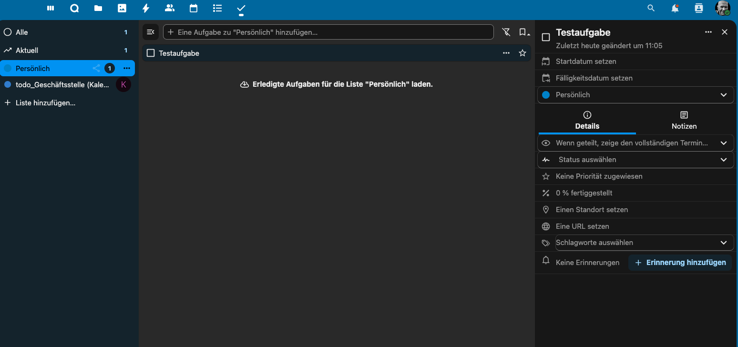Screen dimensions: 738x347
Task: Open the Activity lightning bolt icon
Action: 146,8
